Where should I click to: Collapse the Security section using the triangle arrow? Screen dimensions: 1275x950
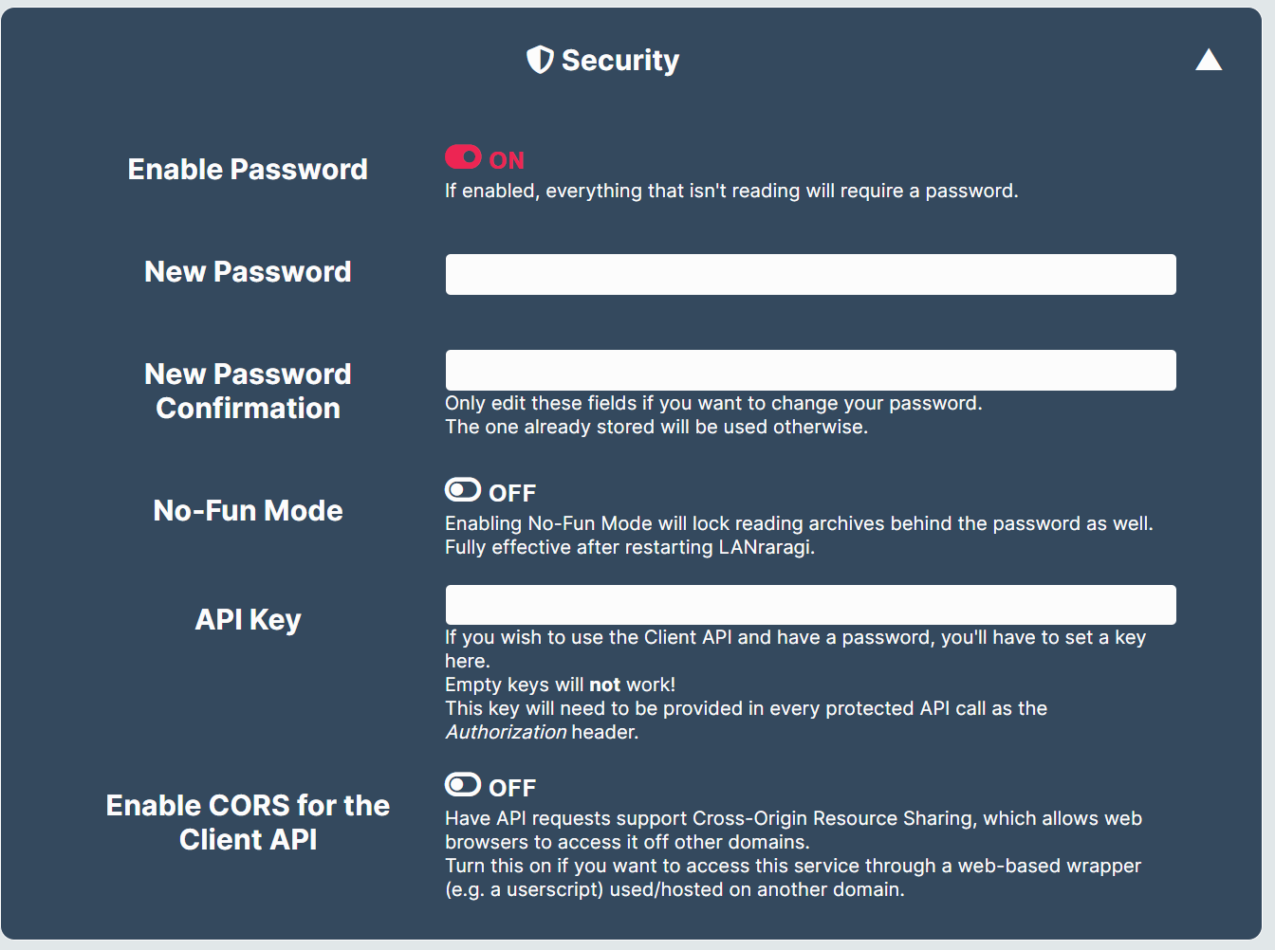point(1209,60)
